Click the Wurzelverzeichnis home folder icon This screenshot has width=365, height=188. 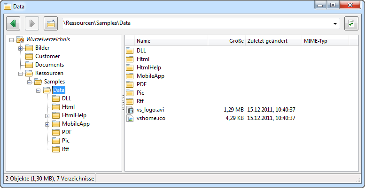click(x=20, y=39)
